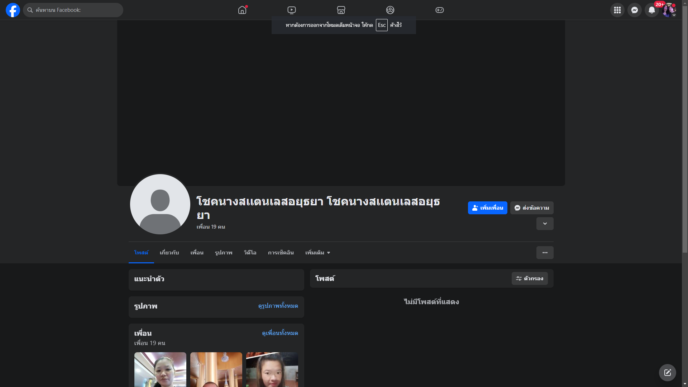Switch to the รูปภาพ tab

[x=224, y=253]
